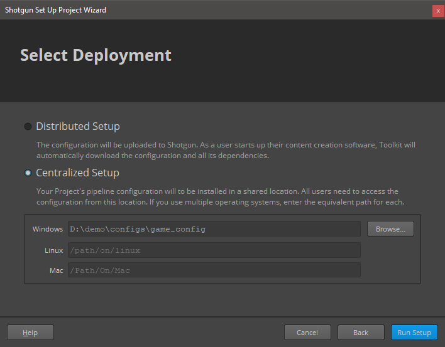Click the Select Deployment heading
The height and width of the screenshot is (347, 445).
click(x=96, y=55)
